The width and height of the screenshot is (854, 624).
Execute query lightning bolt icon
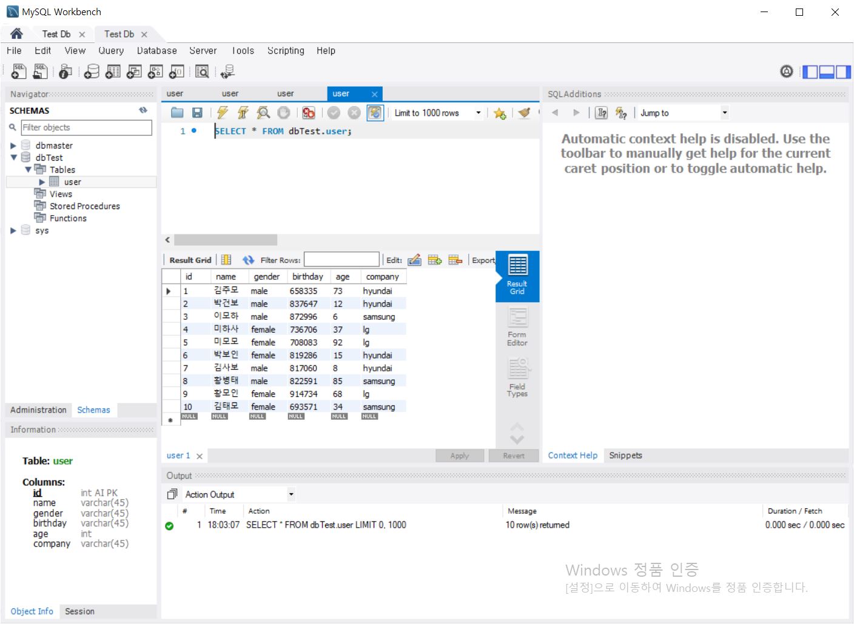pos(223,113)
